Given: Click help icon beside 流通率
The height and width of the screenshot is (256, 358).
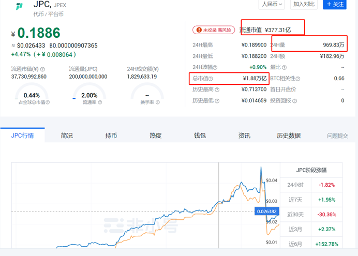Looking at the screenshot, I should tap(100, 102).
